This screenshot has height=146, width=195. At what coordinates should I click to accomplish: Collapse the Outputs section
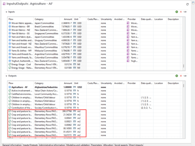[6, 76]
